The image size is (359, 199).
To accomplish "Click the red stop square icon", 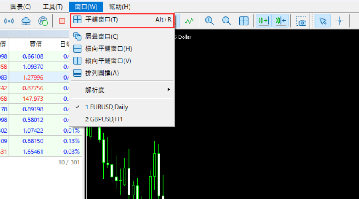I will coord(62,21).
